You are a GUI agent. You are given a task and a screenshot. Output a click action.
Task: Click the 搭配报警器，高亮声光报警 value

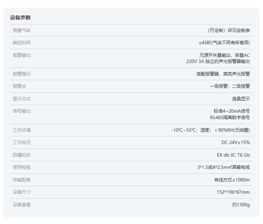tap(223, 74)
